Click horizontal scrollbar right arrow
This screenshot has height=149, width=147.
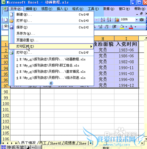point(142,143)
